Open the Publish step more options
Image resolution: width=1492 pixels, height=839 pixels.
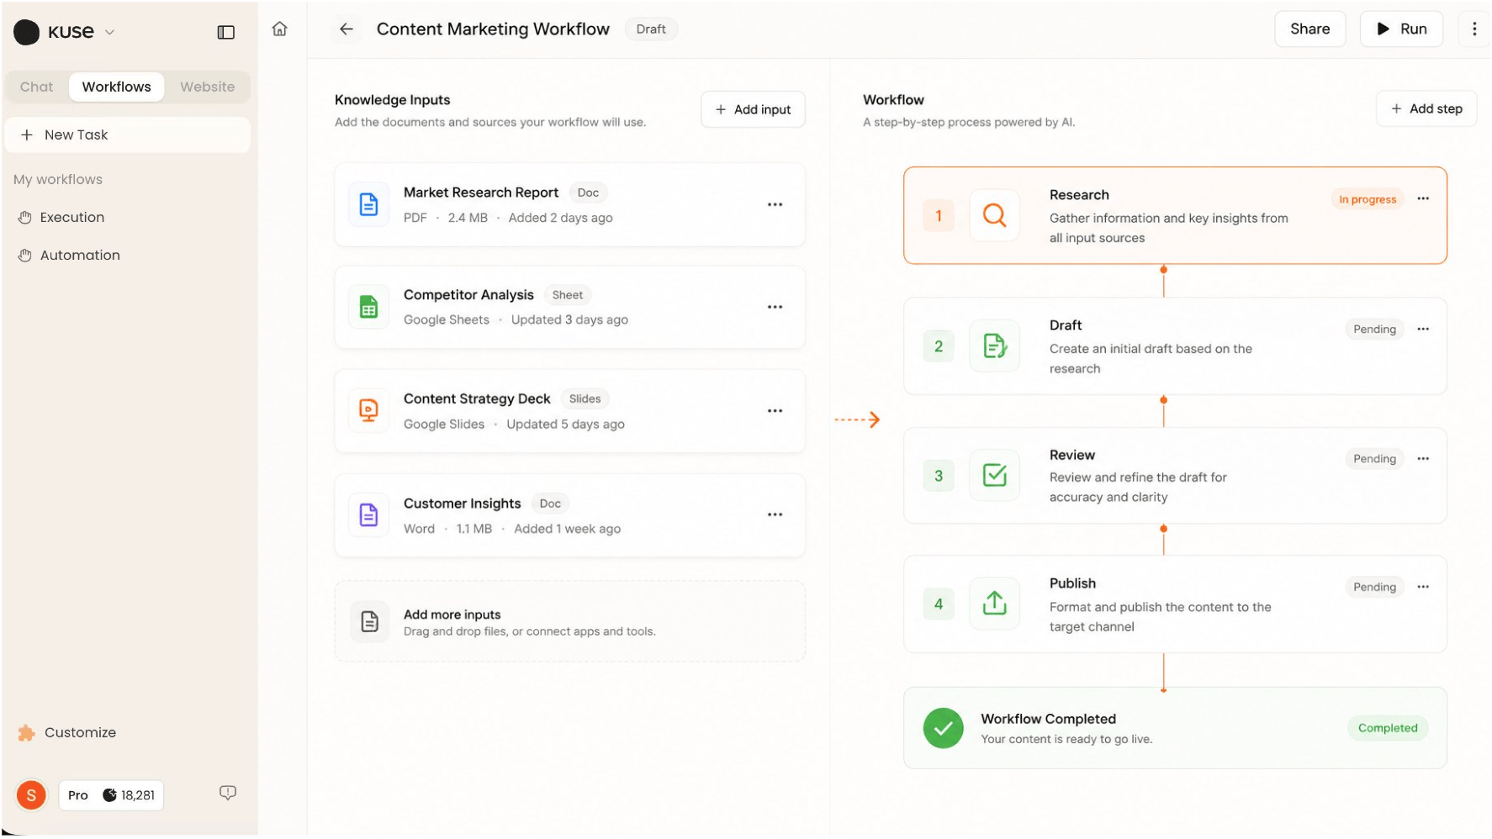pos(1422,588)
